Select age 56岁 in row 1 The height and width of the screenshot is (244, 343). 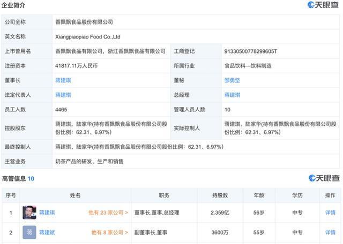[x=259, y=212]
